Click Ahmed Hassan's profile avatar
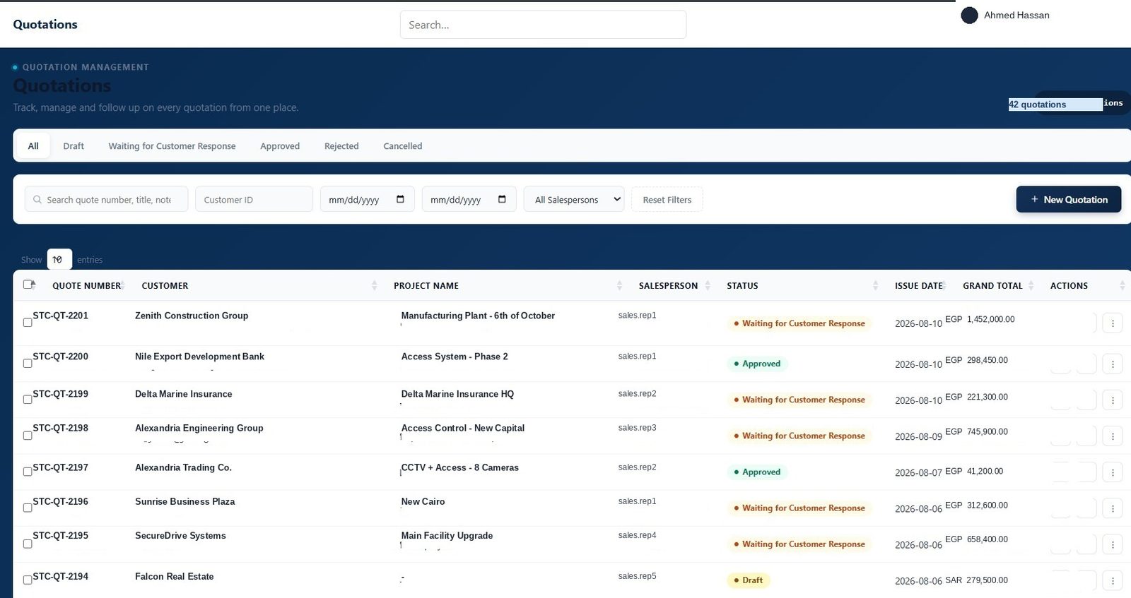Screen dimensions: 1131x598 pyautogui.click(x=969, y=15)
